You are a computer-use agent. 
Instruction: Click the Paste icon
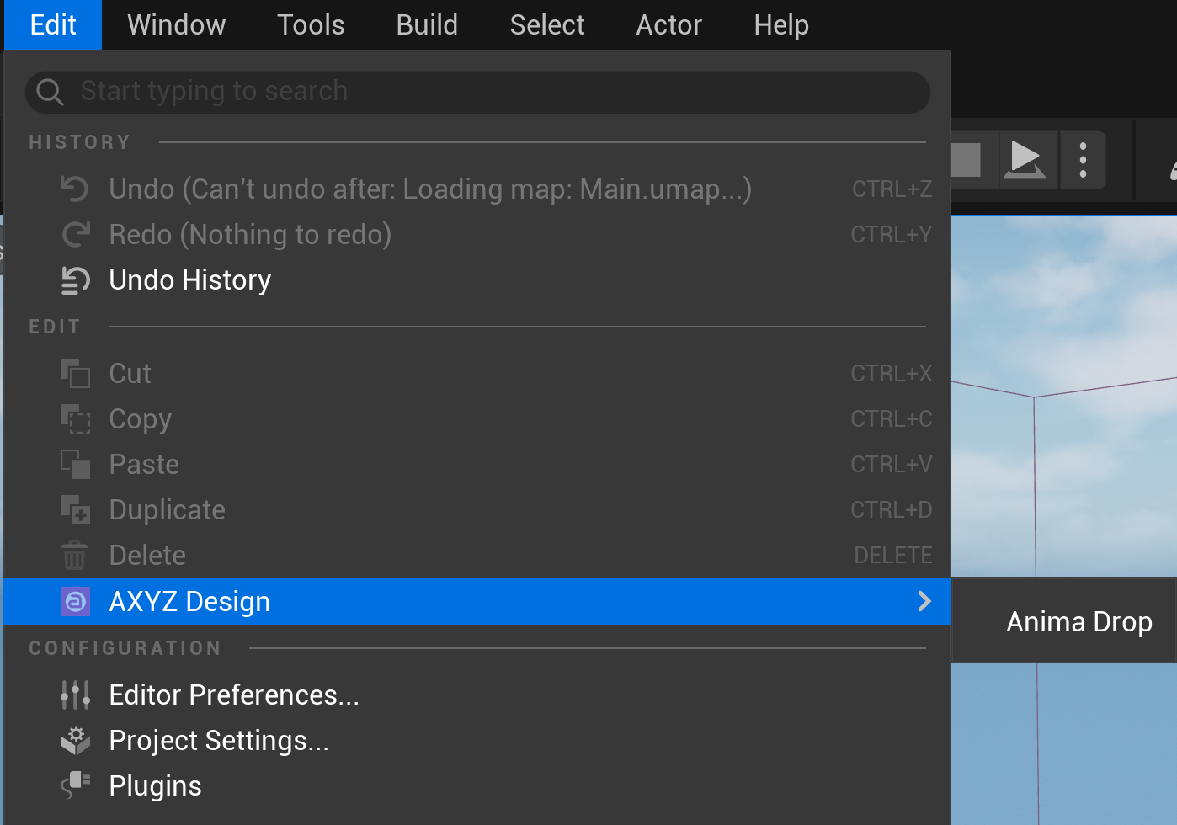tap(75, 464)
